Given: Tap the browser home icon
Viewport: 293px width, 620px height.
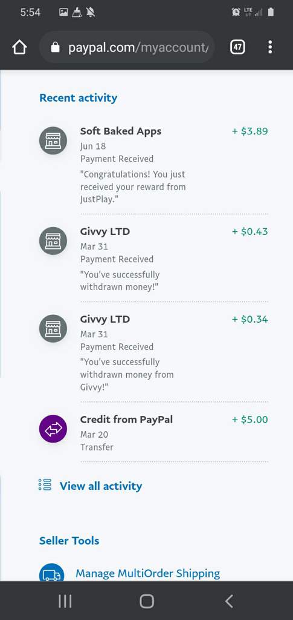Looking at the screenshot, I should 19,47.
